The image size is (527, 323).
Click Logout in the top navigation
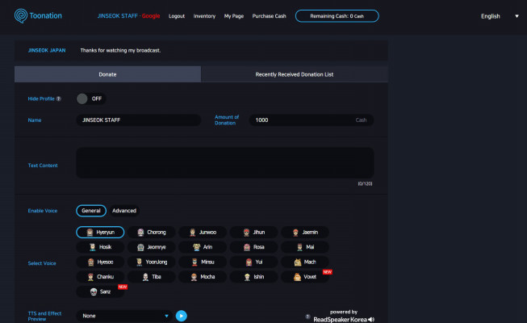pos(177,16)
